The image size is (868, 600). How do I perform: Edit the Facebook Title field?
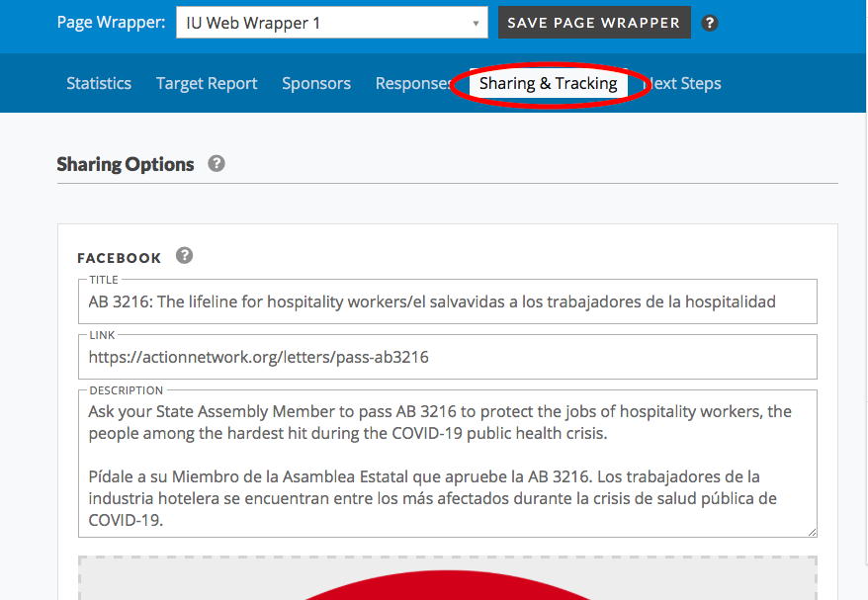pyautogui.click(x=447, y=301)
